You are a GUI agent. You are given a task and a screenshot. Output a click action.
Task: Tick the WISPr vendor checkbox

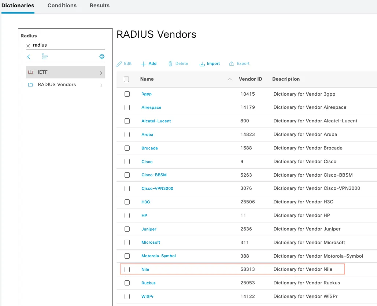click(127, 296)
